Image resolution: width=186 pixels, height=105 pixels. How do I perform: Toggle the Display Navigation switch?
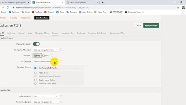[36, 44]
